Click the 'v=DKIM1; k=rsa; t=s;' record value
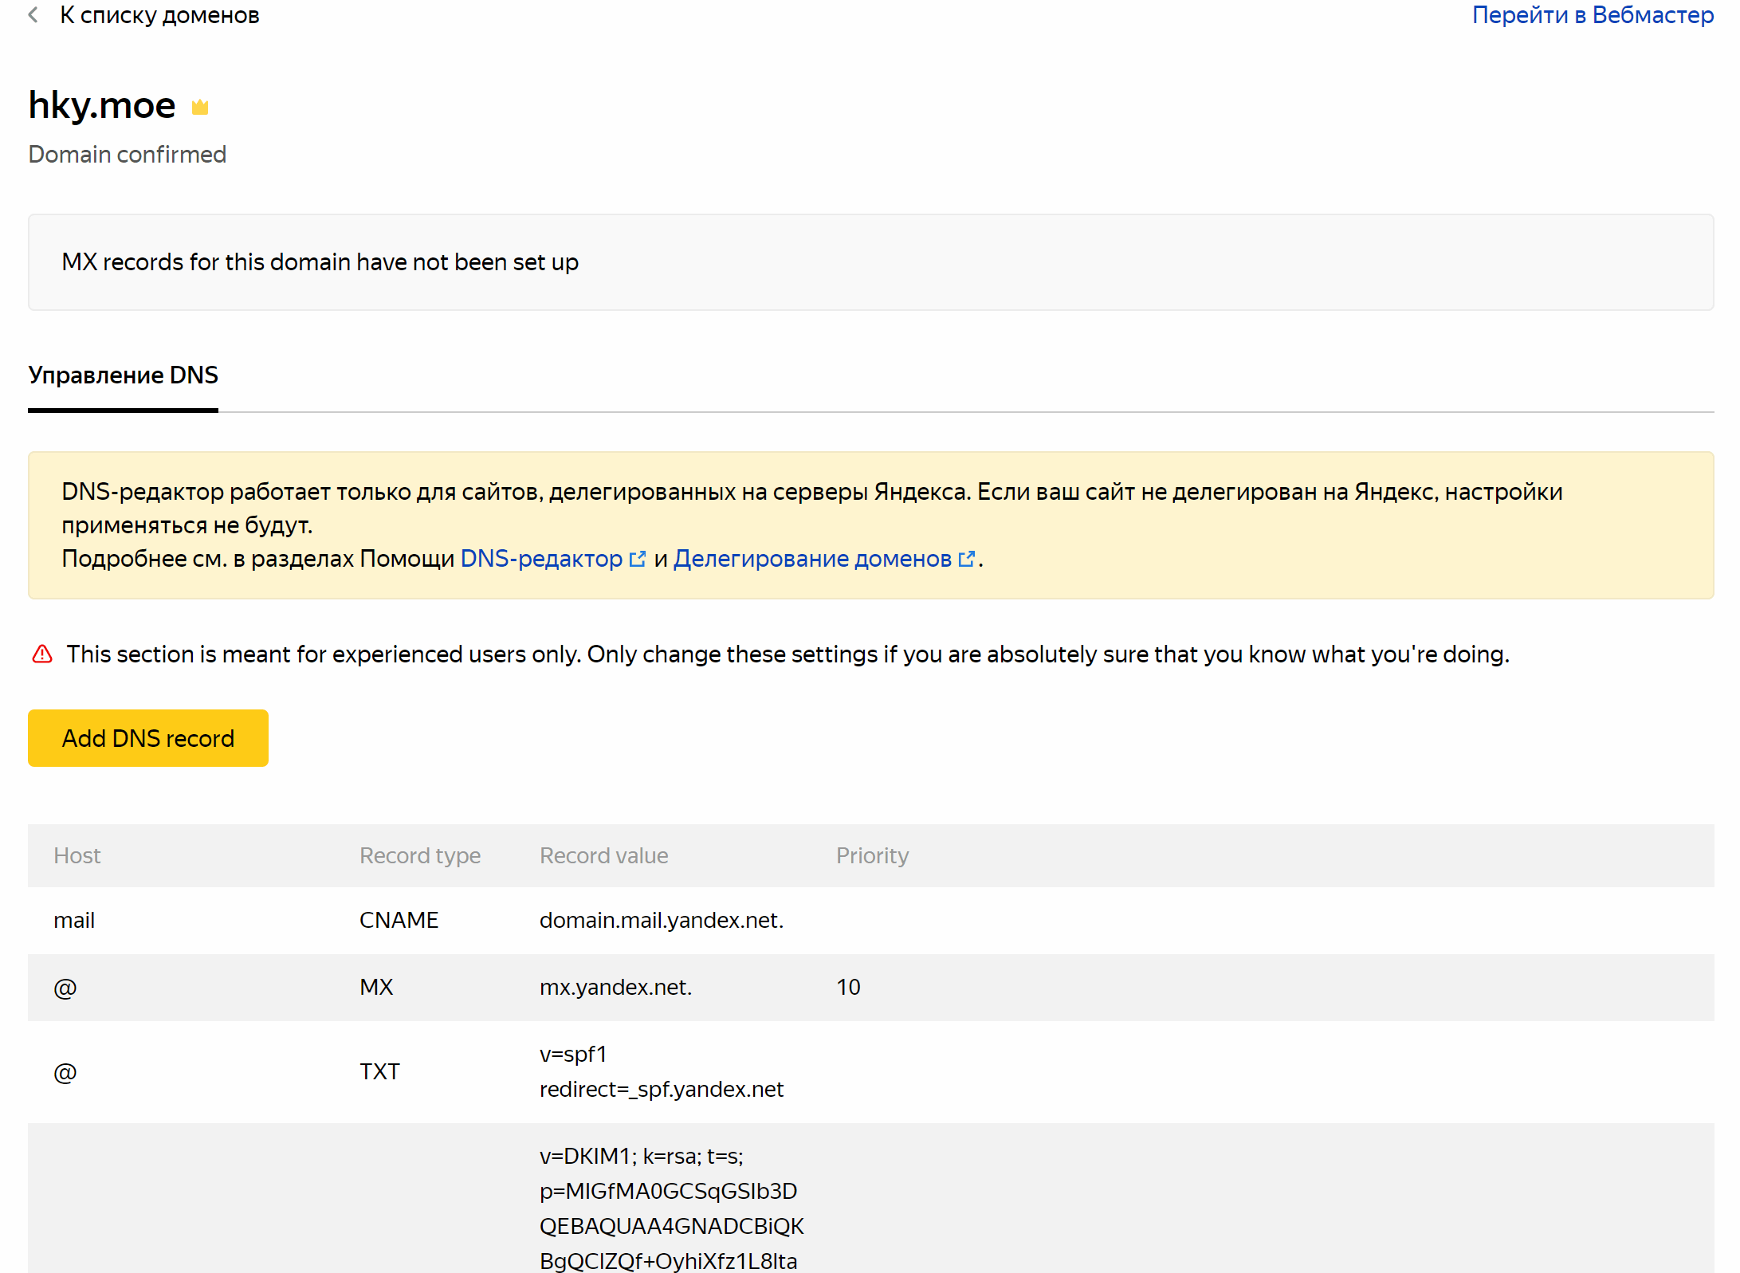This screenshot has height=1273, width=1740. point(642,1156)
